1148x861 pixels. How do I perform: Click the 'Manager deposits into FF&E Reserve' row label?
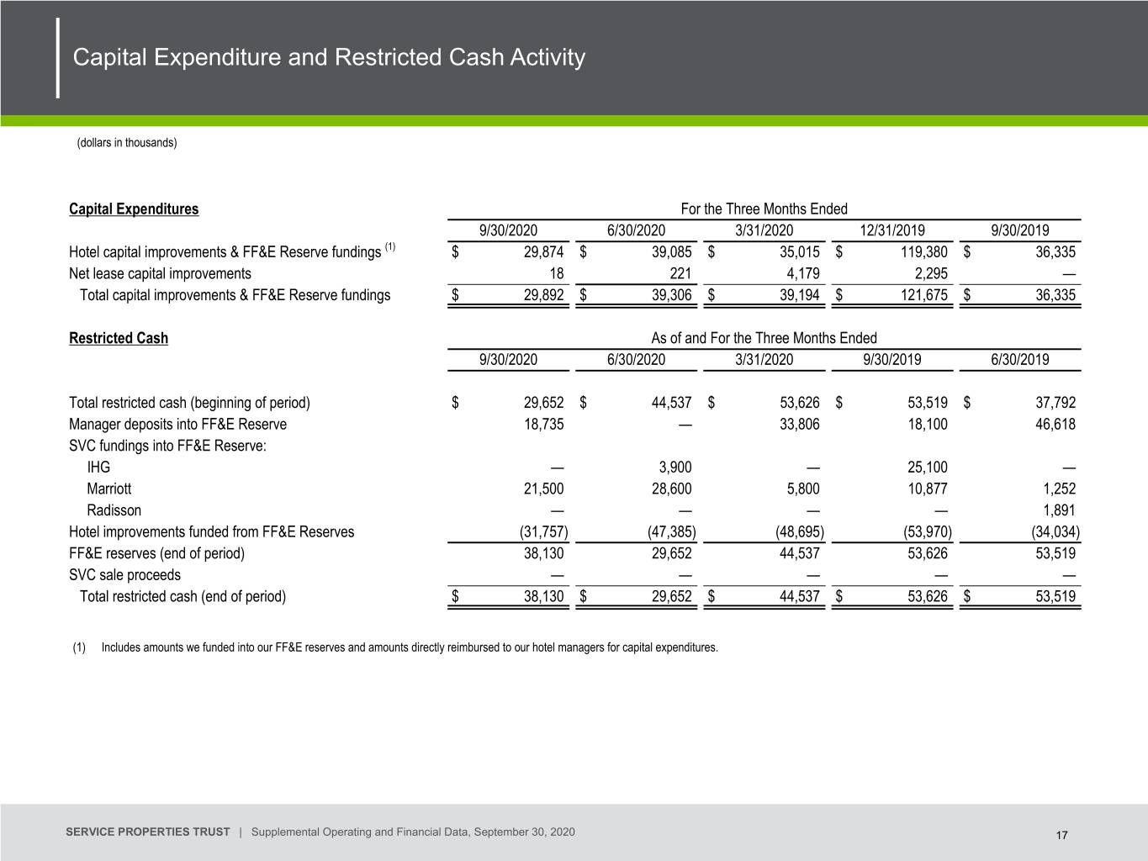[177, 424]
